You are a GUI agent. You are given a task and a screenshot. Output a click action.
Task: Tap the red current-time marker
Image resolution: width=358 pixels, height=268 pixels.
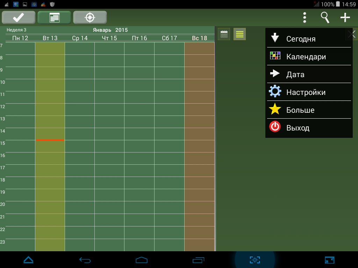click(50, 140)
